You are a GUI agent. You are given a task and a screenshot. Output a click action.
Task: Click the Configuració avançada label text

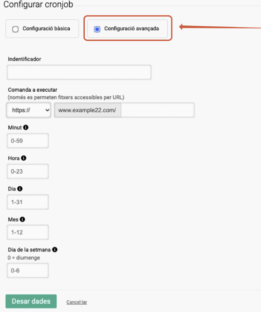pos(131,28)
